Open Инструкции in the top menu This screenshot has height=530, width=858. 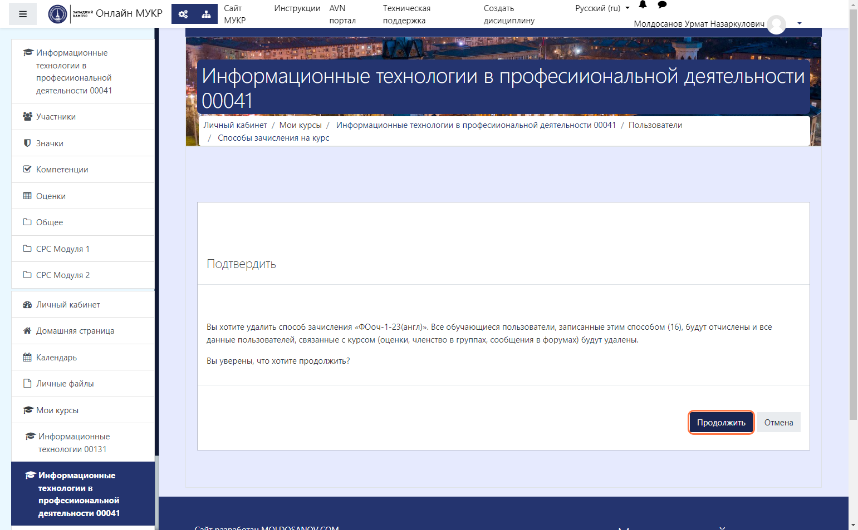pyautogui.click(x=297, y=8)
